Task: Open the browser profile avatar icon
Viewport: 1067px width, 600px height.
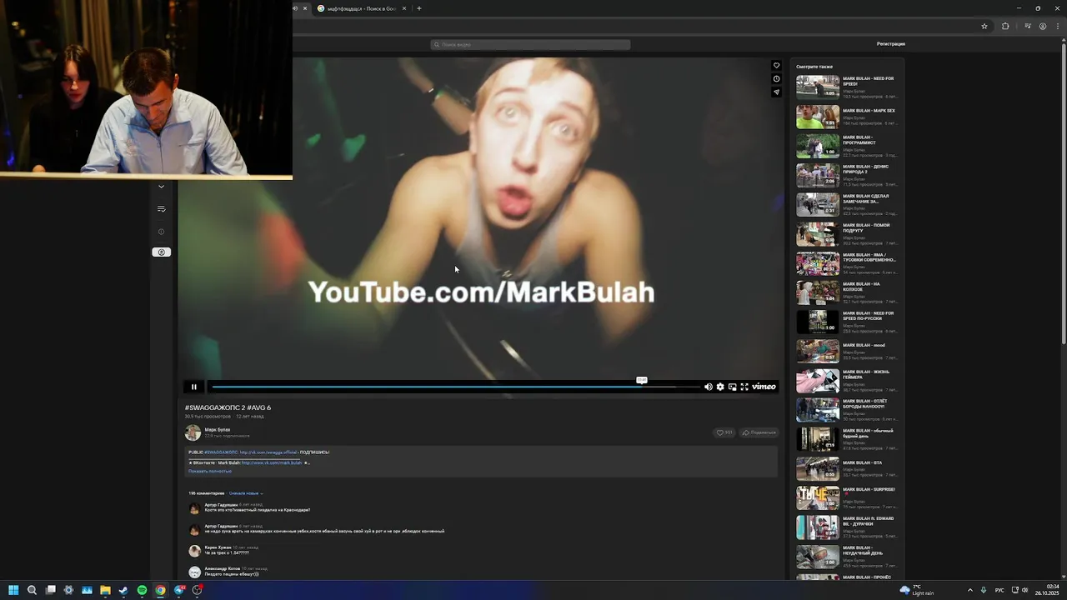Action: click(1043, 26)
